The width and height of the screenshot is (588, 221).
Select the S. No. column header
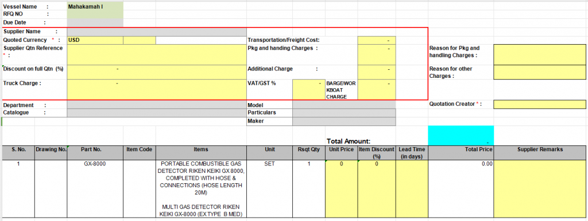pos(18,152)
